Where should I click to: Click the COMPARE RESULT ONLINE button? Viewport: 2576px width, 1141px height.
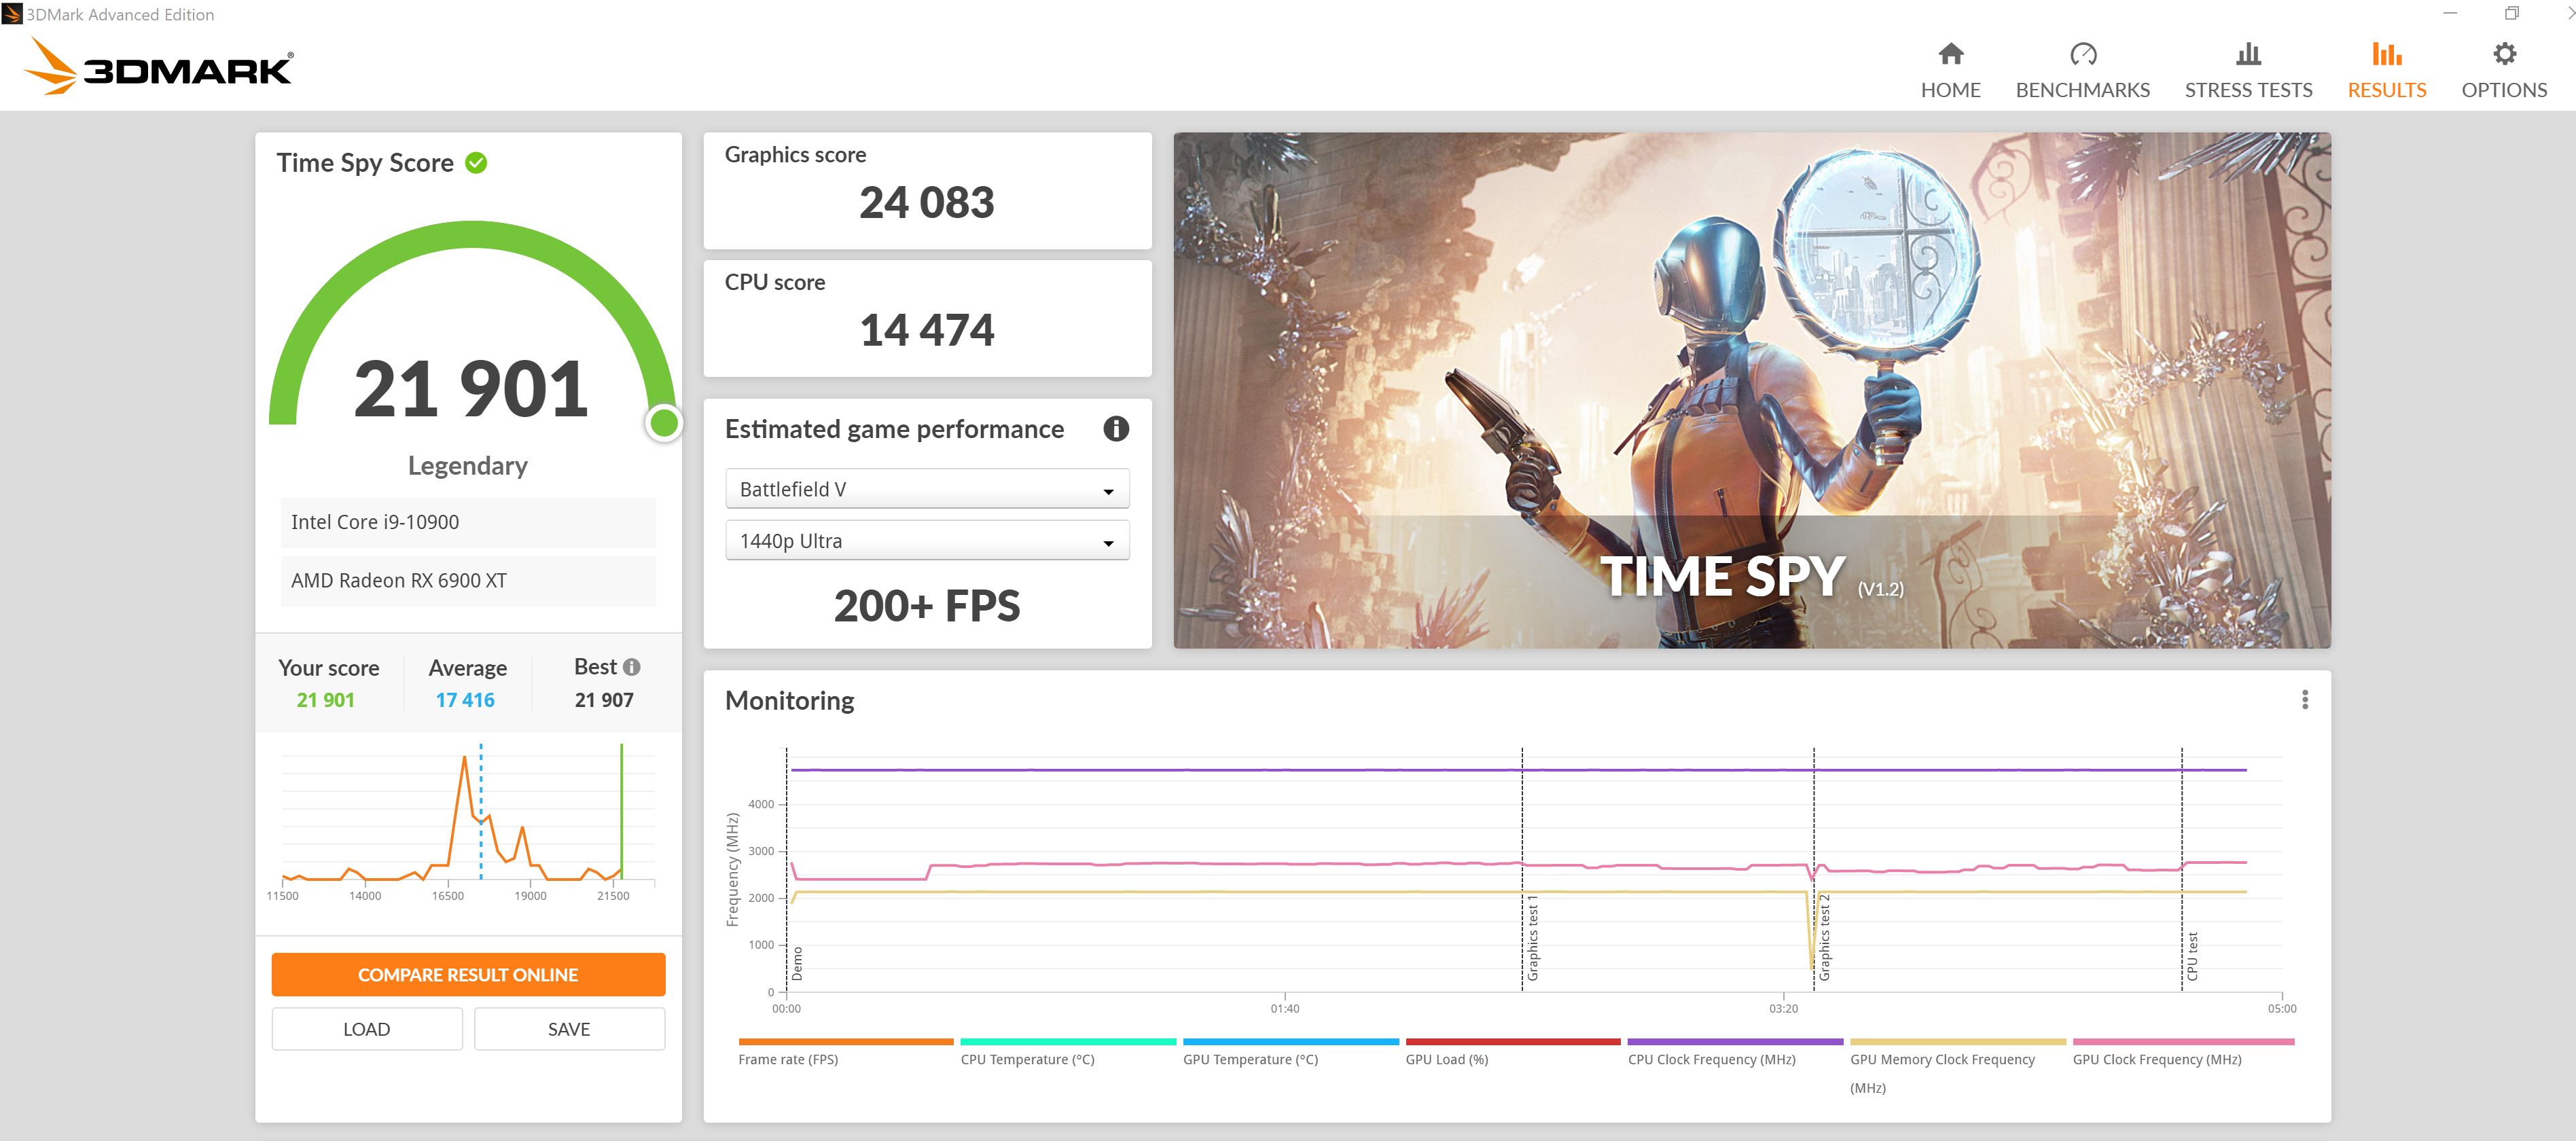click(x=468, y=974)
